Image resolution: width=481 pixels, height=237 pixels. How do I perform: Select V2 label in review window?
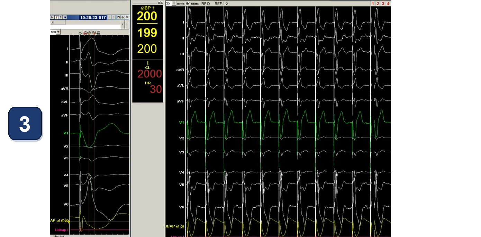66,146
